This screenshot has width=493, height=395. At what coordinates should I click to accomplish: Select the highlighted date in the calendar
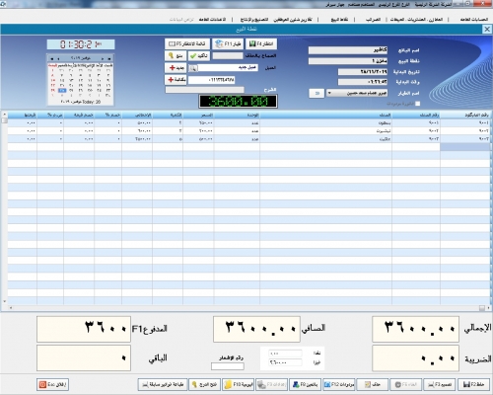[62, 90]
